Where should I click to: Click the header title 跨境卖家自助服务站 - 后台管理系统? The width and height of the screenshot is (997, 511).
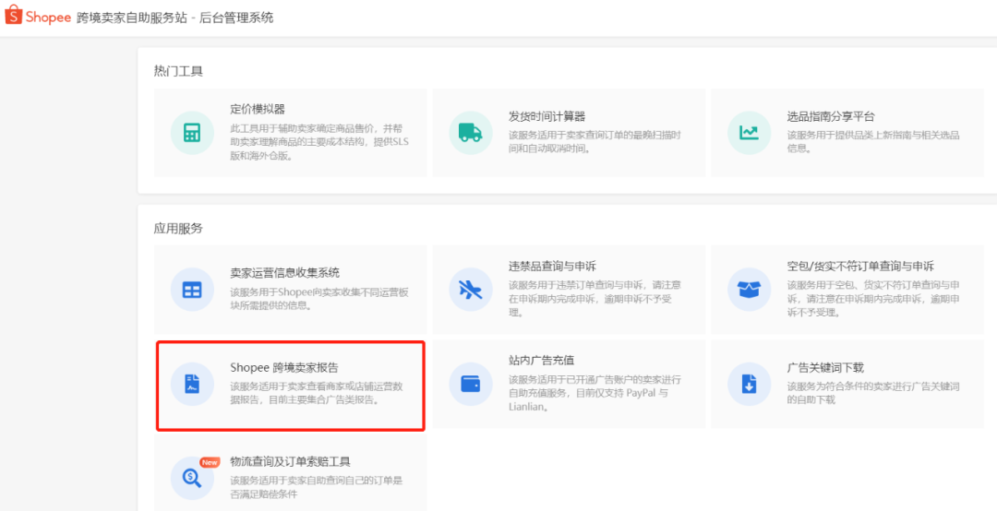click(x=174, y=18)
